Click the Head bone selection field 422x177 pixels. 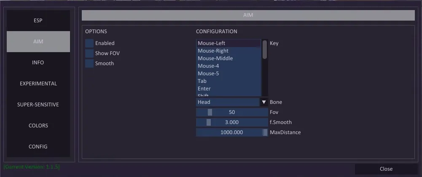[228, 102]
